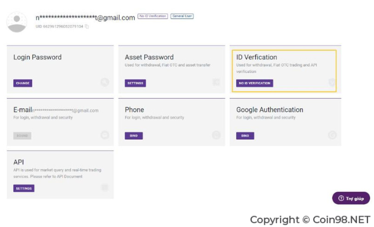The width and height of the screenshot is (374, 227).
Task: Click the faded icon in Asset Password card
Action: tap(216, 82)
